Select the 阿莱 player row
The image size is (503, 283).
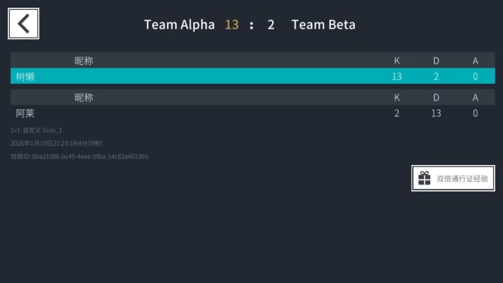252,113
